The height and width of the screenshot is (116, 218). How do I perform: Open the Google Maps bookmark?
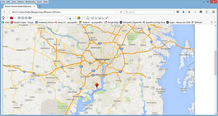(112, 22)
